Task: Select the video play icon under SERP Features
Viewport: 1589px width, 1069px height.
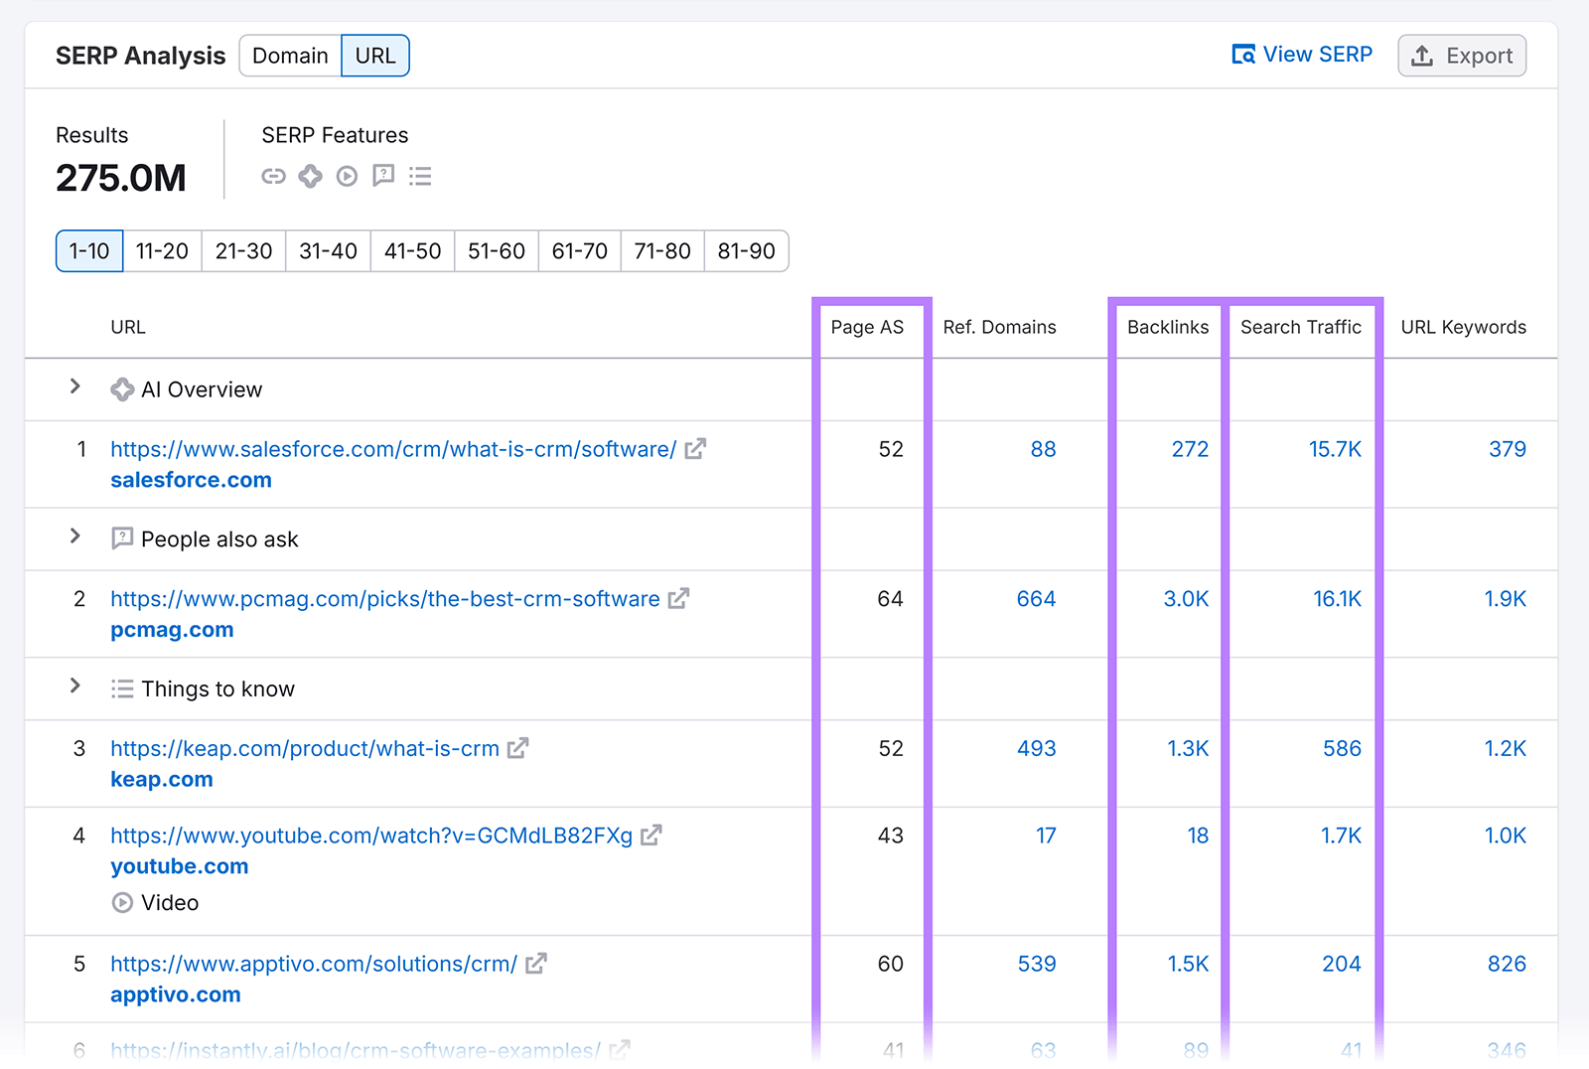Action: 347,176
